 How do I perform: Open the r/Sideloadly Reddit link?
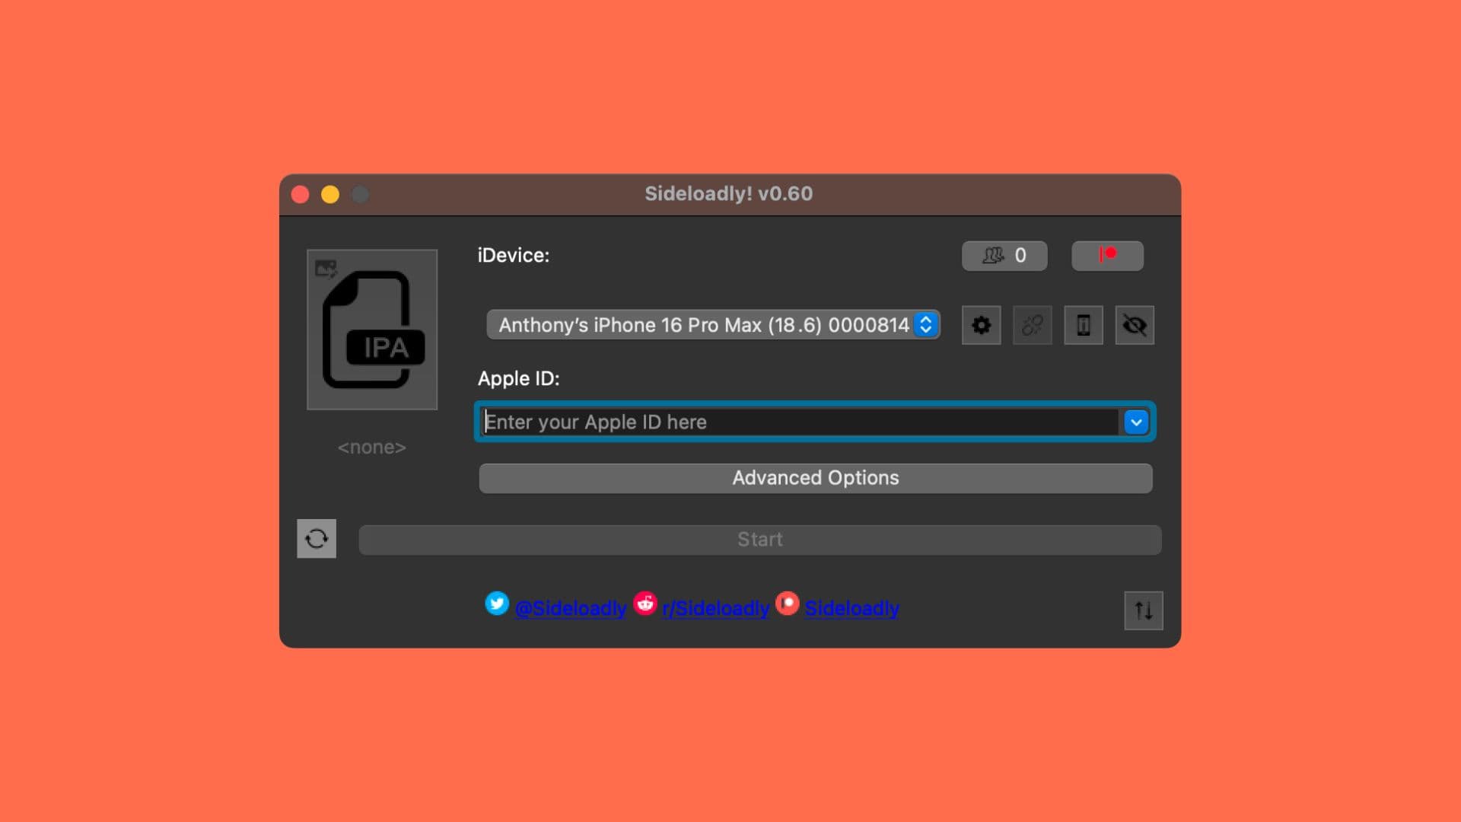click(x=715, y=608)
